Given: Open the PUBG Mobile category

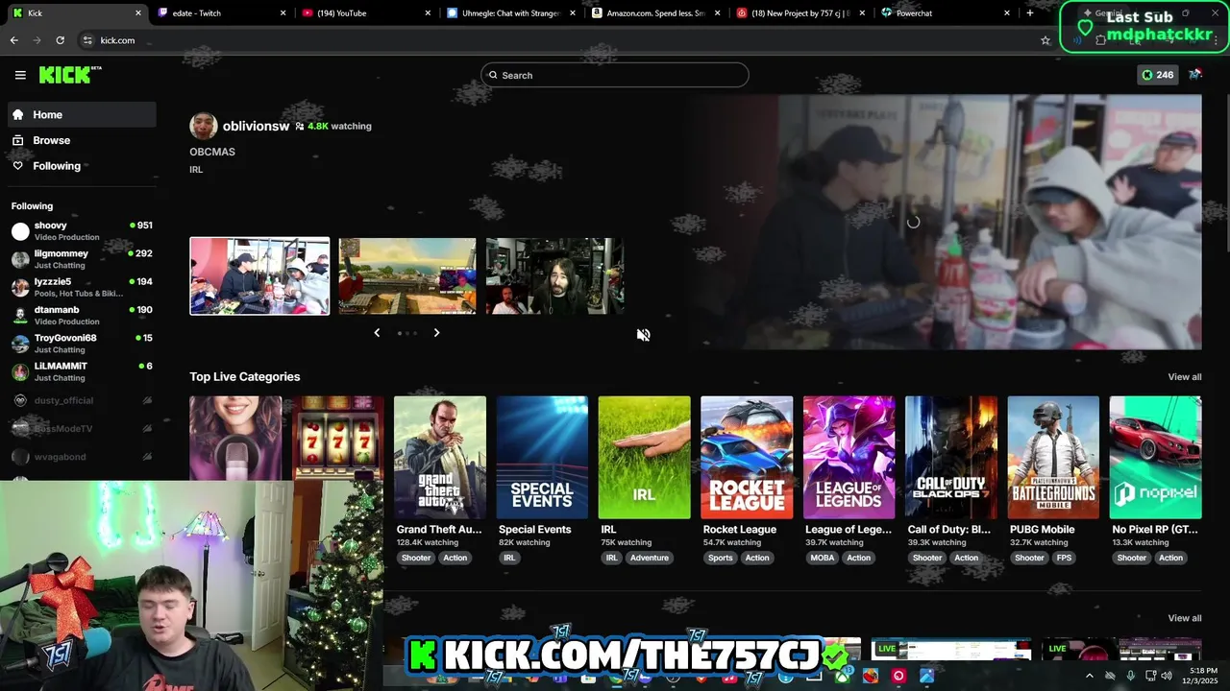Looking at the screenshot, I should [1053, 457].
